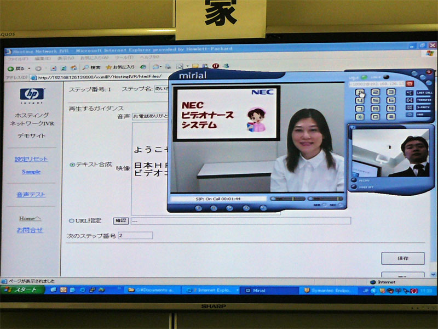
Task: Click the 確認 button next to URL指定
Action: pos(120,221)
